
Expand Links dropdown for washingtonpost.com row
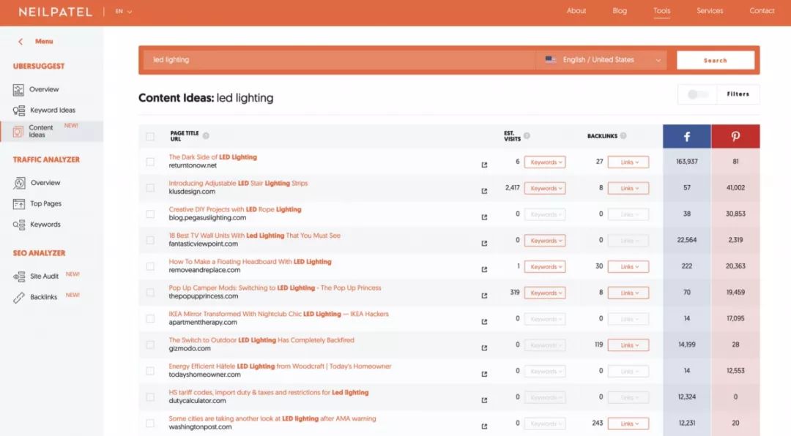point(628,424)
